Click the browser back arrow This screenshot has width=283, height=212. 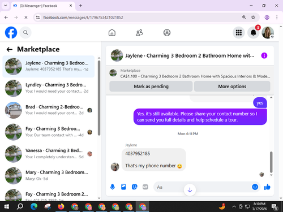pyautogui.click(x=6, y=18)
